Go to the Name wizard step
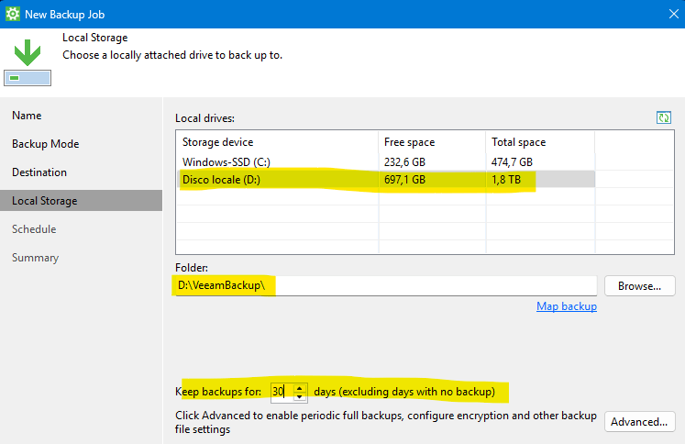 point(27,116)
